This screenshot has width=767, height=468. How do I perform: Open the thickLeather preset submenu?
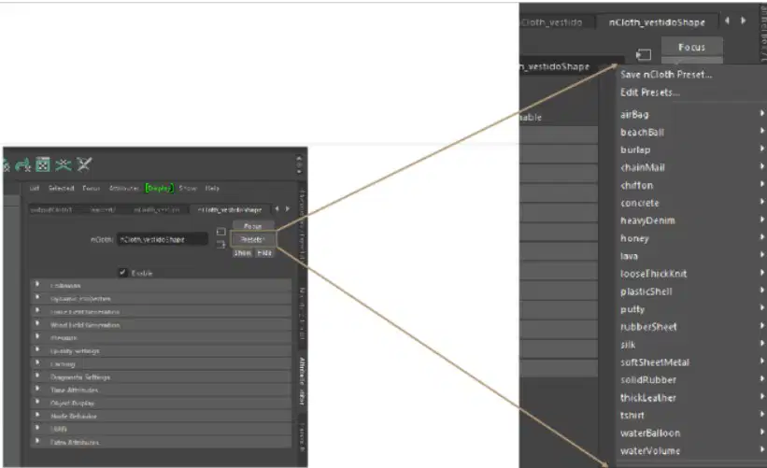click(x=691, y=398)
